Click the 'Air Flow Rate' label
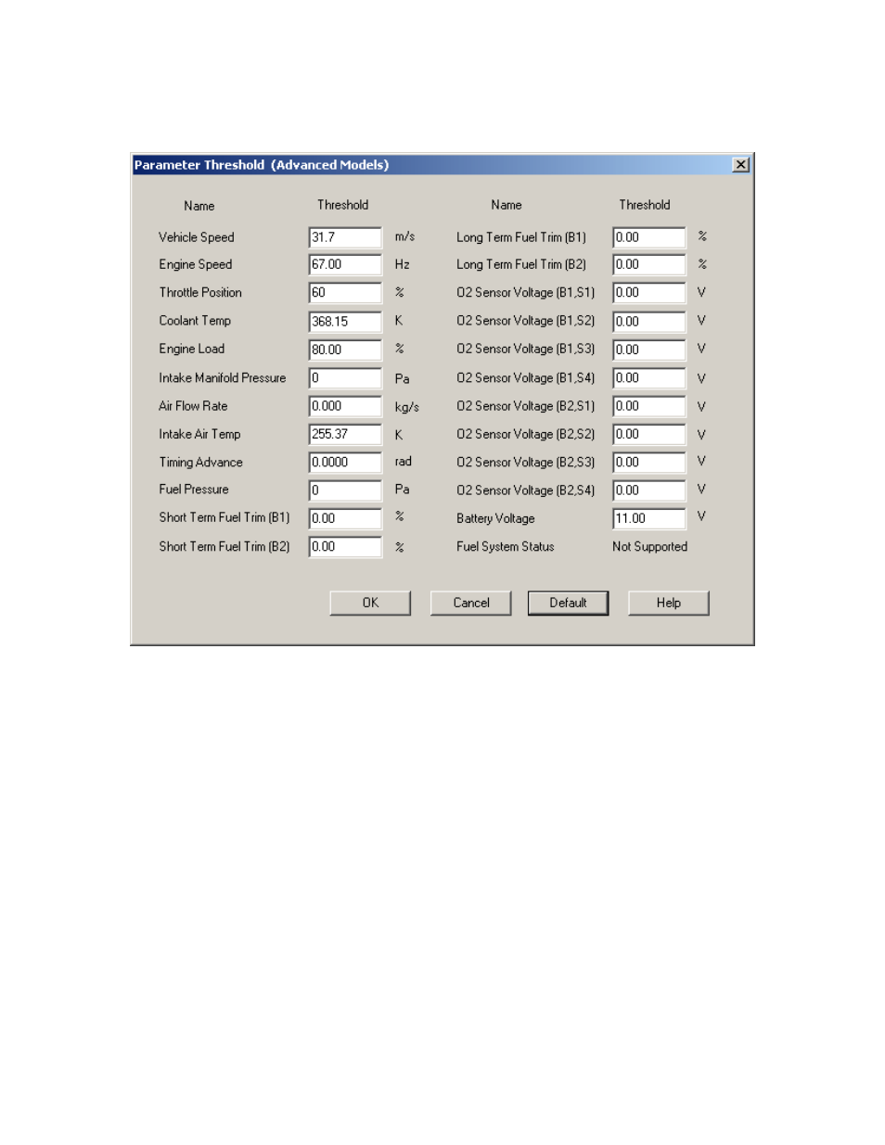 (x=192, y=406)
